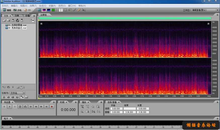Select the Marquee Selection tool
This screenshot has width=220, height=130.
coord(65,10)
